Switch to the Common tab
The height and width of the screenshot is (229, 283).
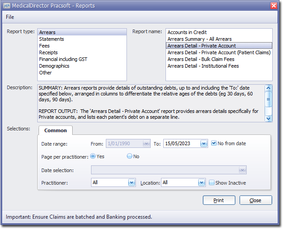point(56,130)
